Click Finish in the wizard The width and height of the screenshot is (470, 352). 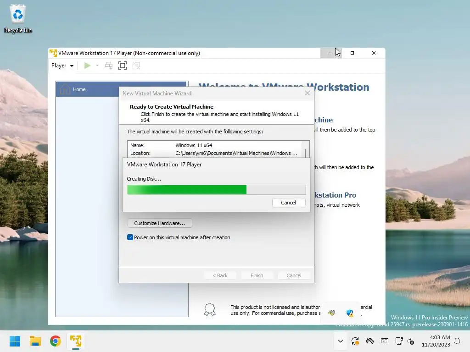point(257,275)
